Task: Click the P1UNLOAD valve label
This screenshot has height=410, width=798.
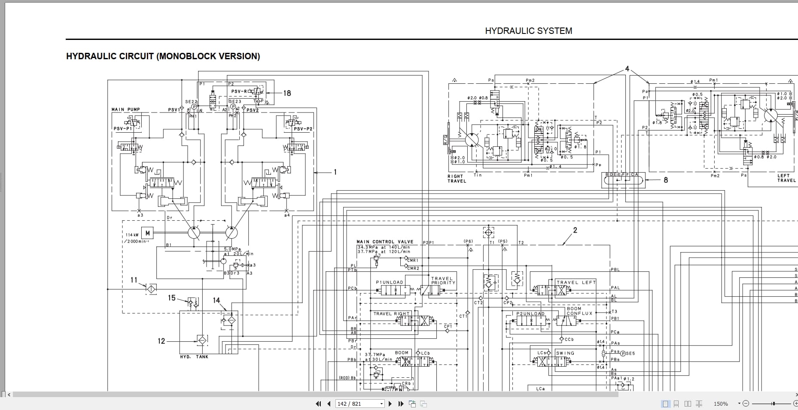Action: pos(390,282)
